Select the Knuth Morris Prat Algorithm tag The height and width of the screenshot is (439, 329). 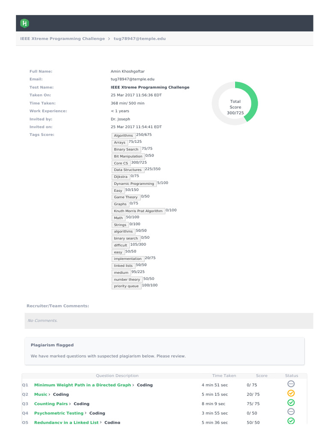[138, 211]
